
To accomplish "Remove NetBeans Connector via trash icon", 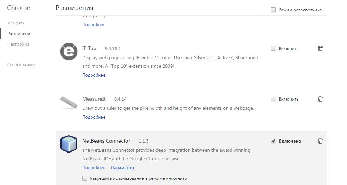I will tap(320, 141).
